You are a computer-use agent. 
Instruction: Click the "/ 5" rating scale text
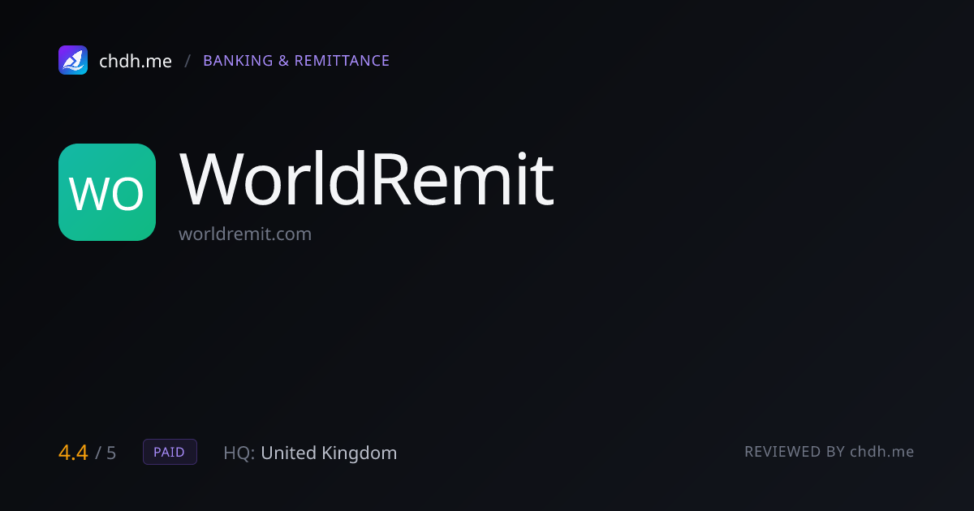[106, 453]
